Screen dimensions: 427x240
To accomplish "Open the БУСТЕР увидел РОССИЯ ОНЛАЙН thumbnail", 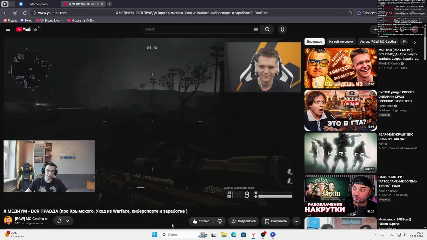I will coord(341,110).
